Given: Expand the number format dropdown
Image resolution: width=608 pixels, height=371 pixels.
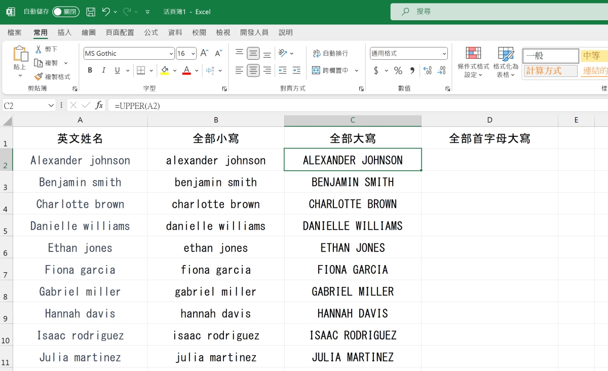Looking at the screenshot, I should click(x=444, y=54).
